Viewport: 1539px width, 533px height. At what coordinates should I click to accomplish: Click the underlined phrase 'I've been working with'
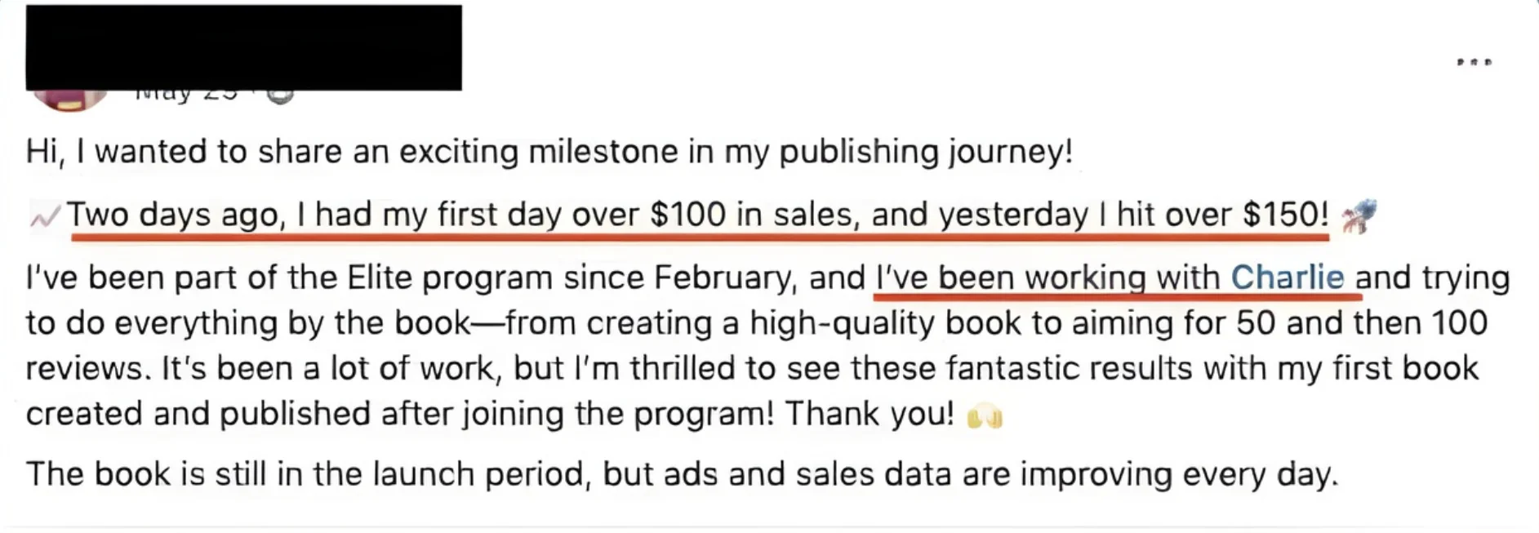[1047, 278]
